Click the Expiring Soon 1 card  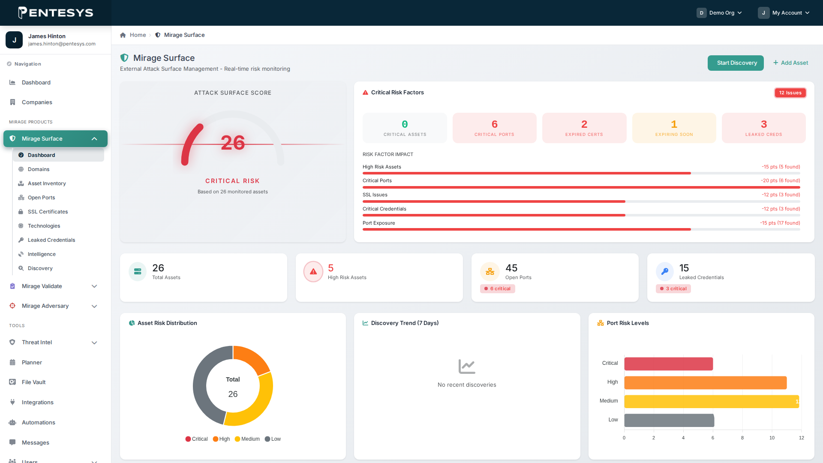[x=674, y=128]
